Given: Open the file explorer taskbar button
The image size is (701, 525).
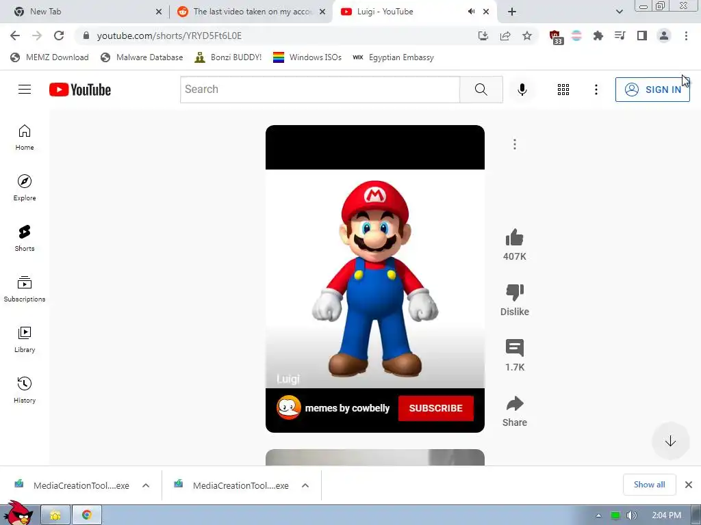Looking at the screenshot, I should coord(55,515).
